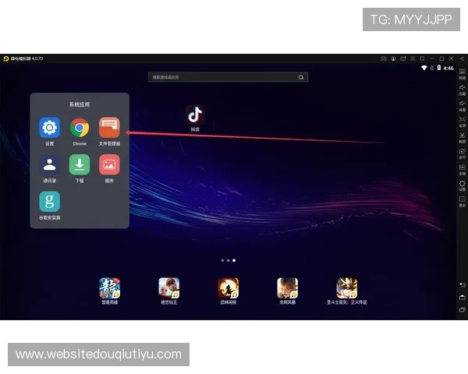Open the 通讯录 contacts app
Image resolution: width=468 pixels, height=374 pixels.
49,164
